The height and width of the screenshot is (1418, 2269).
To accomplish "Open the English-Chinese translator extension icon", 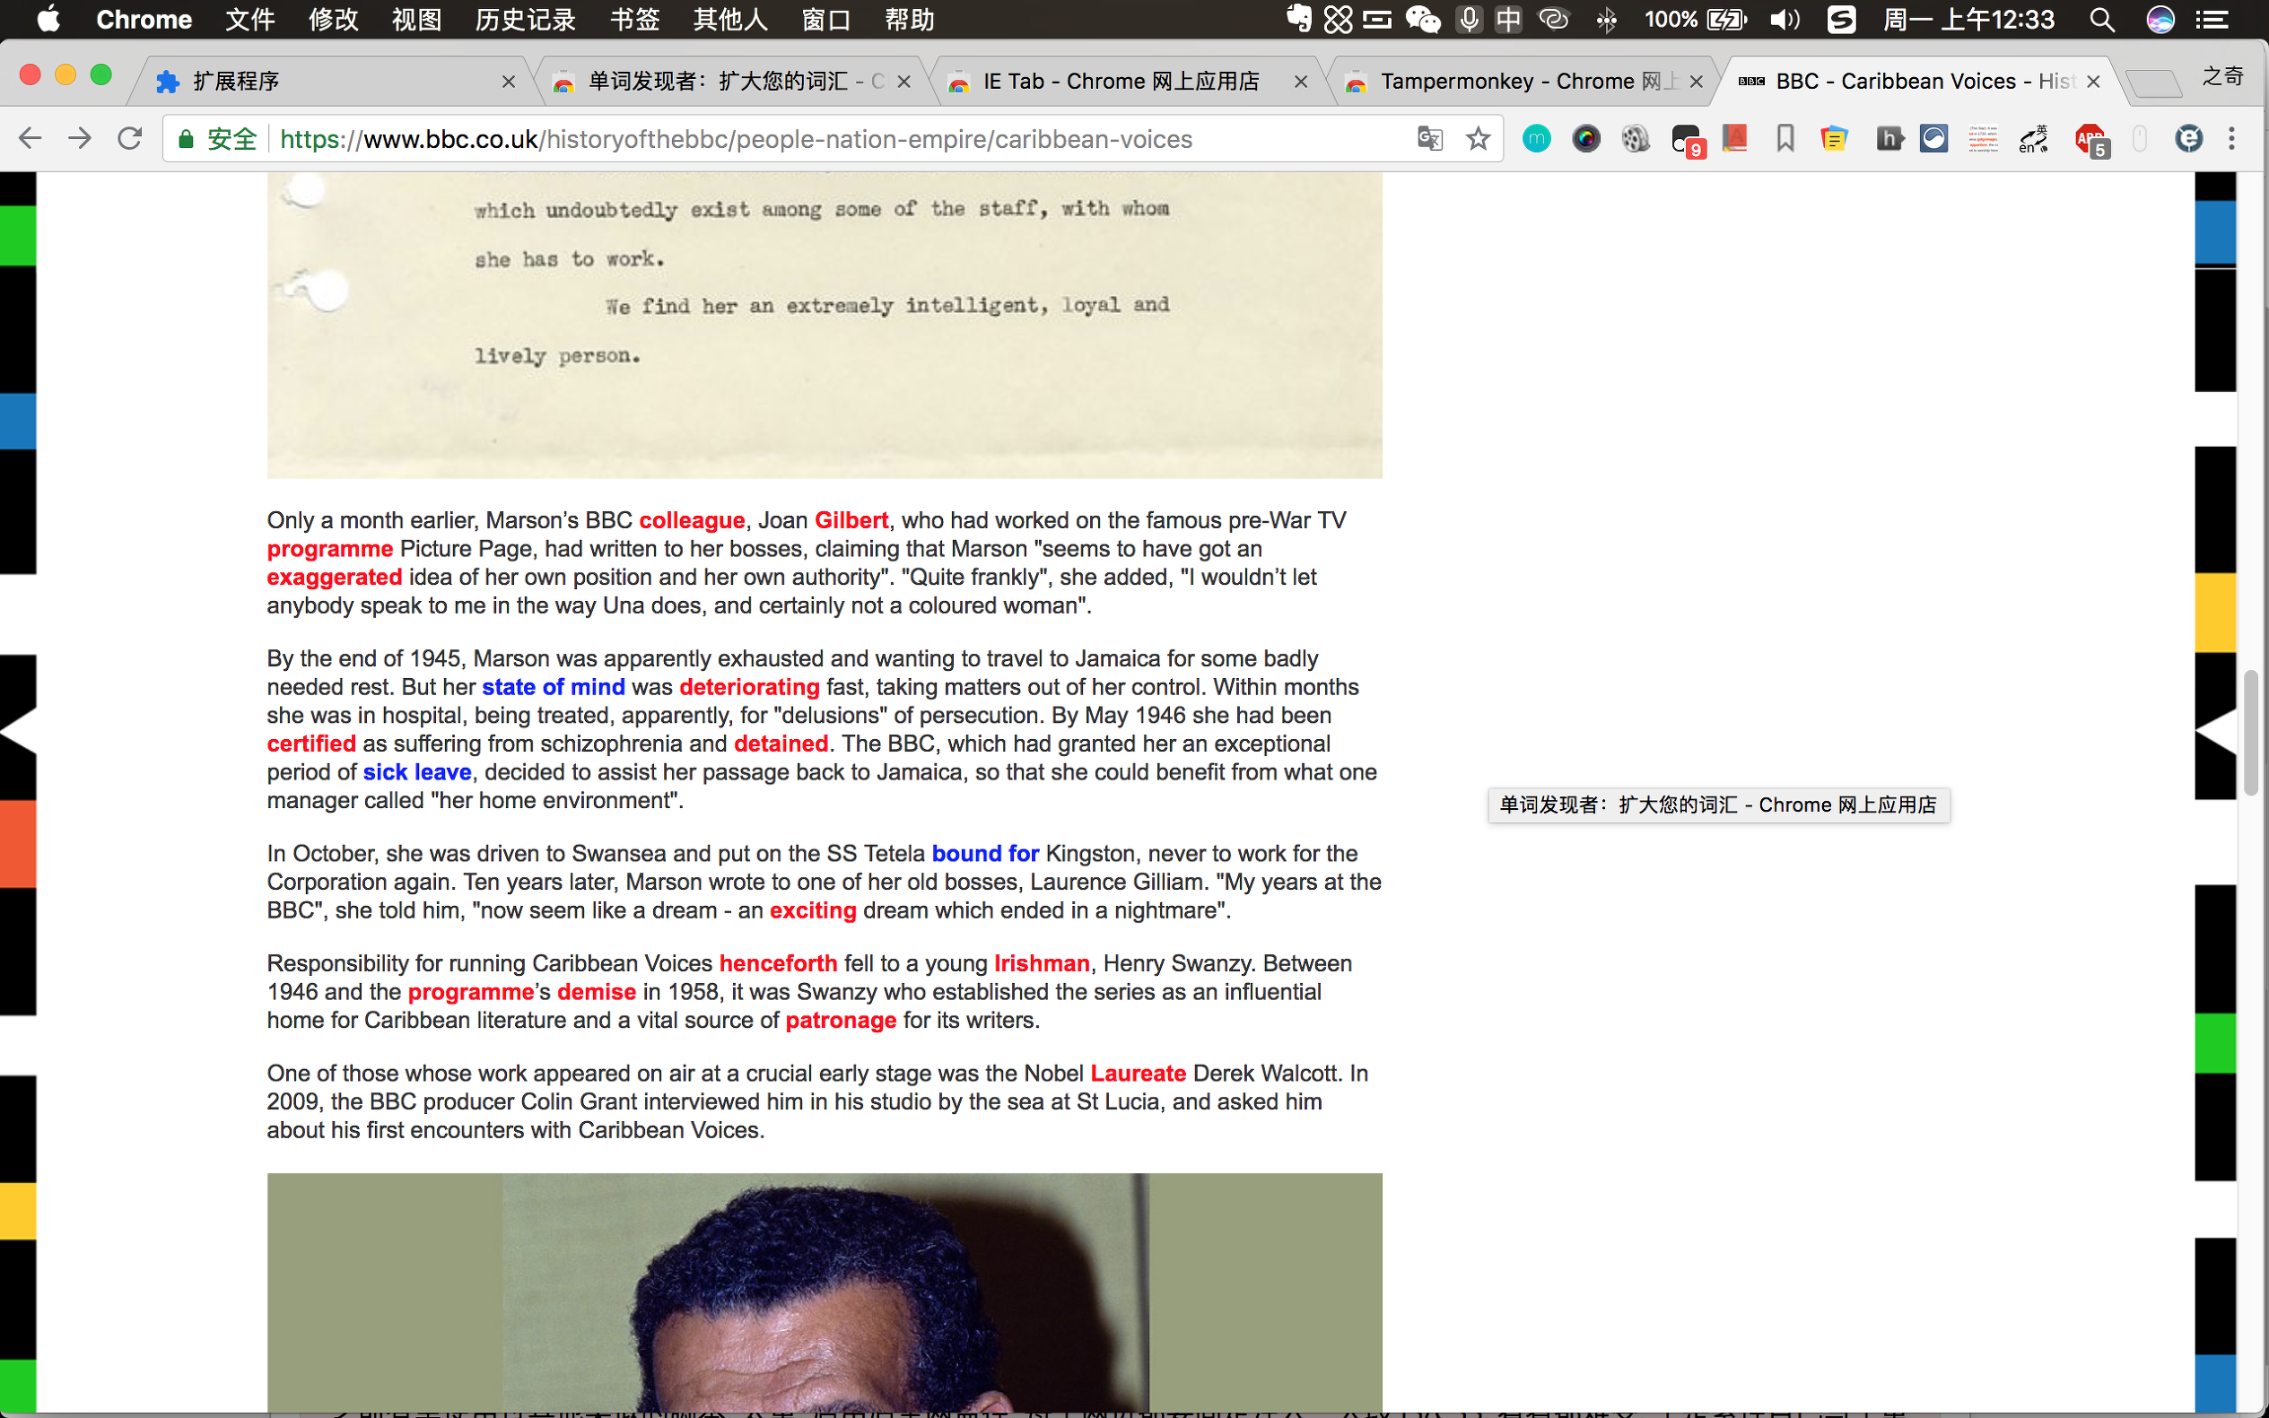I will pyautogui.click(x=2033, y=139).
